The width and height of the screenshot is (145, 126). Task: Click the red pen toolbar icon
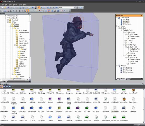pos(40,11)
